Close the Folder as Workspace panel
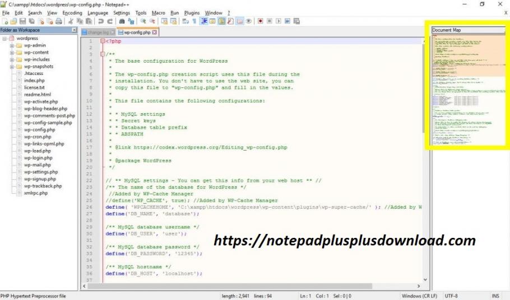 tap(75, 30)
